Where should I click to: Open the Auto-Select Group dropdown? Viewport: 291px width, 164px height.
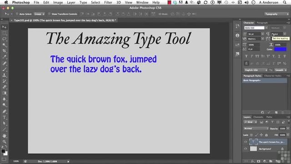point(40,14)
